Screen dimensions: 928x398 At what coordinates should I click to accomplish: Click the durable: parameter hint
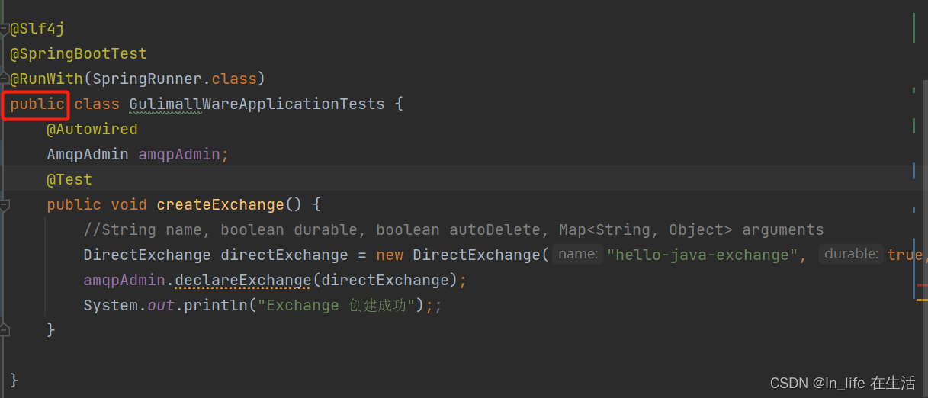(x=852, y=254)
